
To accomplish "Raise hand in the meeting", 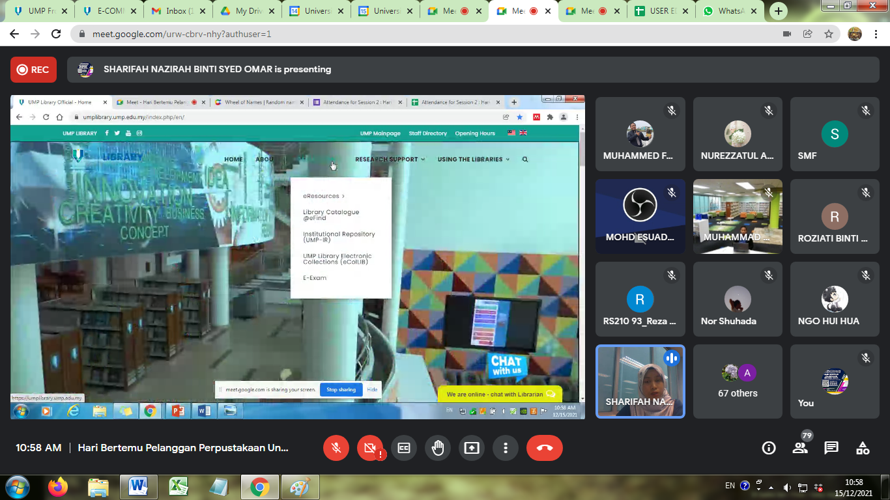I will (x=438, y=448).
